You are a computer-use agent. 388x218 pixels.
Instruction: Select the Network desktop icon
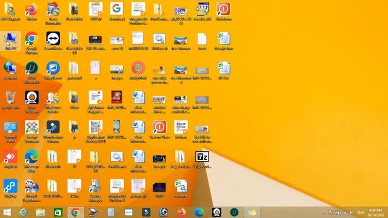10,70
